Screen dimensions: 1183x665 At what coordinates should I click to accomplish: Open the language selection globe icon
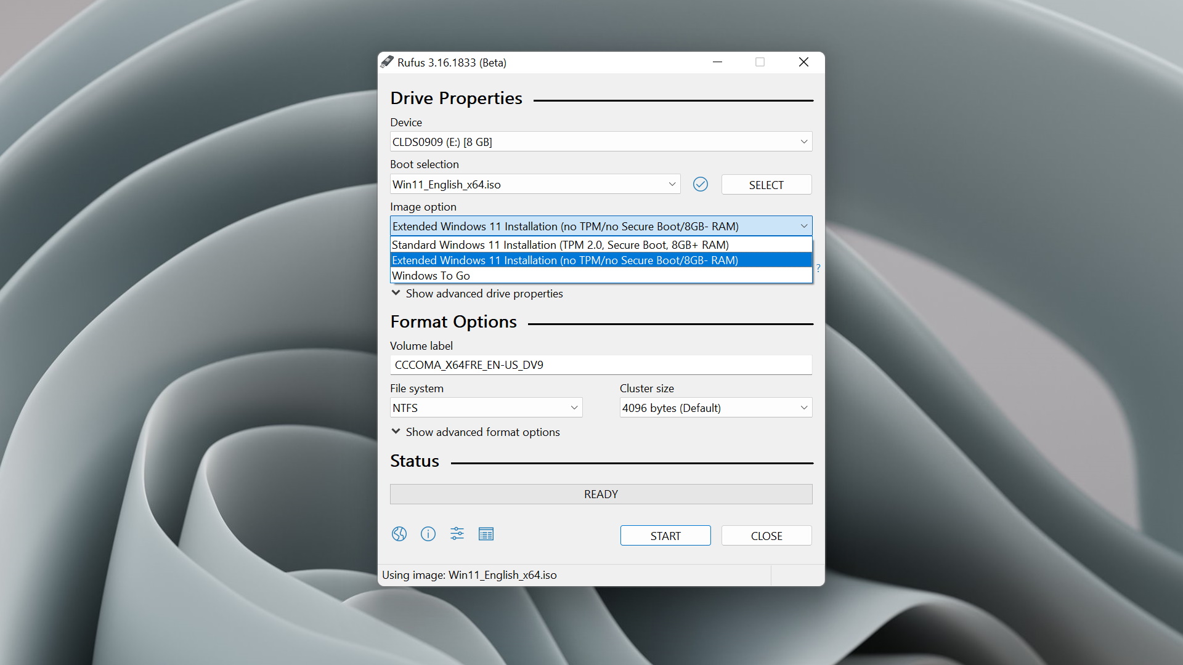(x=399, y=534)
